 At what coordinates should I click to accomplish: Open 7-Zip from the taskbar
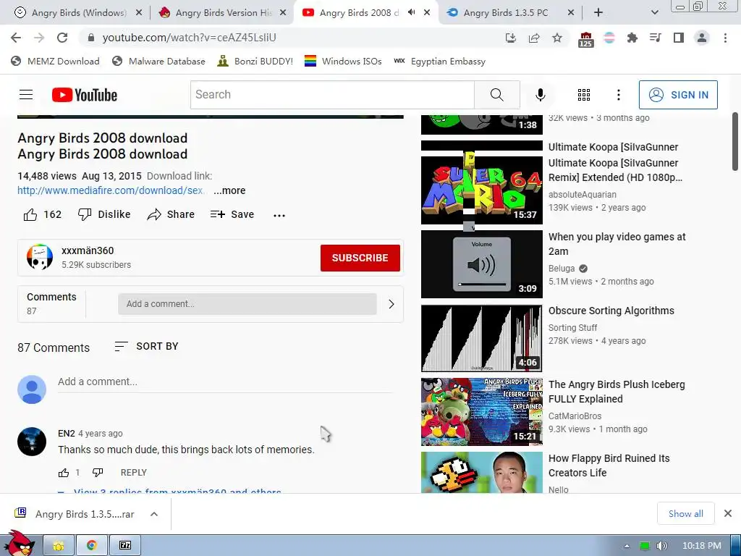pyautogui.click(x=124, y=546)
